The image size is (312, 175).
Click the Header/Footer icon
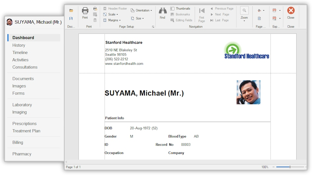click(105, 9)
